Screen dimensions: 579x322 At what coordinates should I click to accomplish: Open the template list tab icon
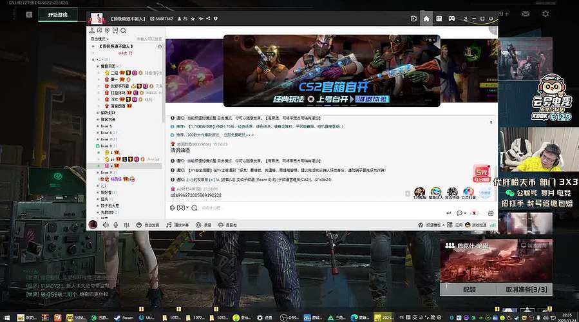pos(439,19)
